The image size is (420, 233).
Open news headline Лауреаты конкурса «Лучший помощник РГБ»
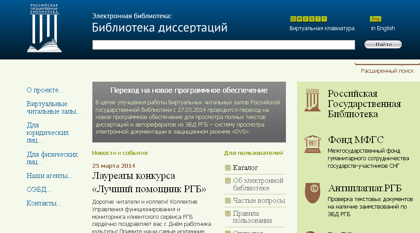(149, 182)
